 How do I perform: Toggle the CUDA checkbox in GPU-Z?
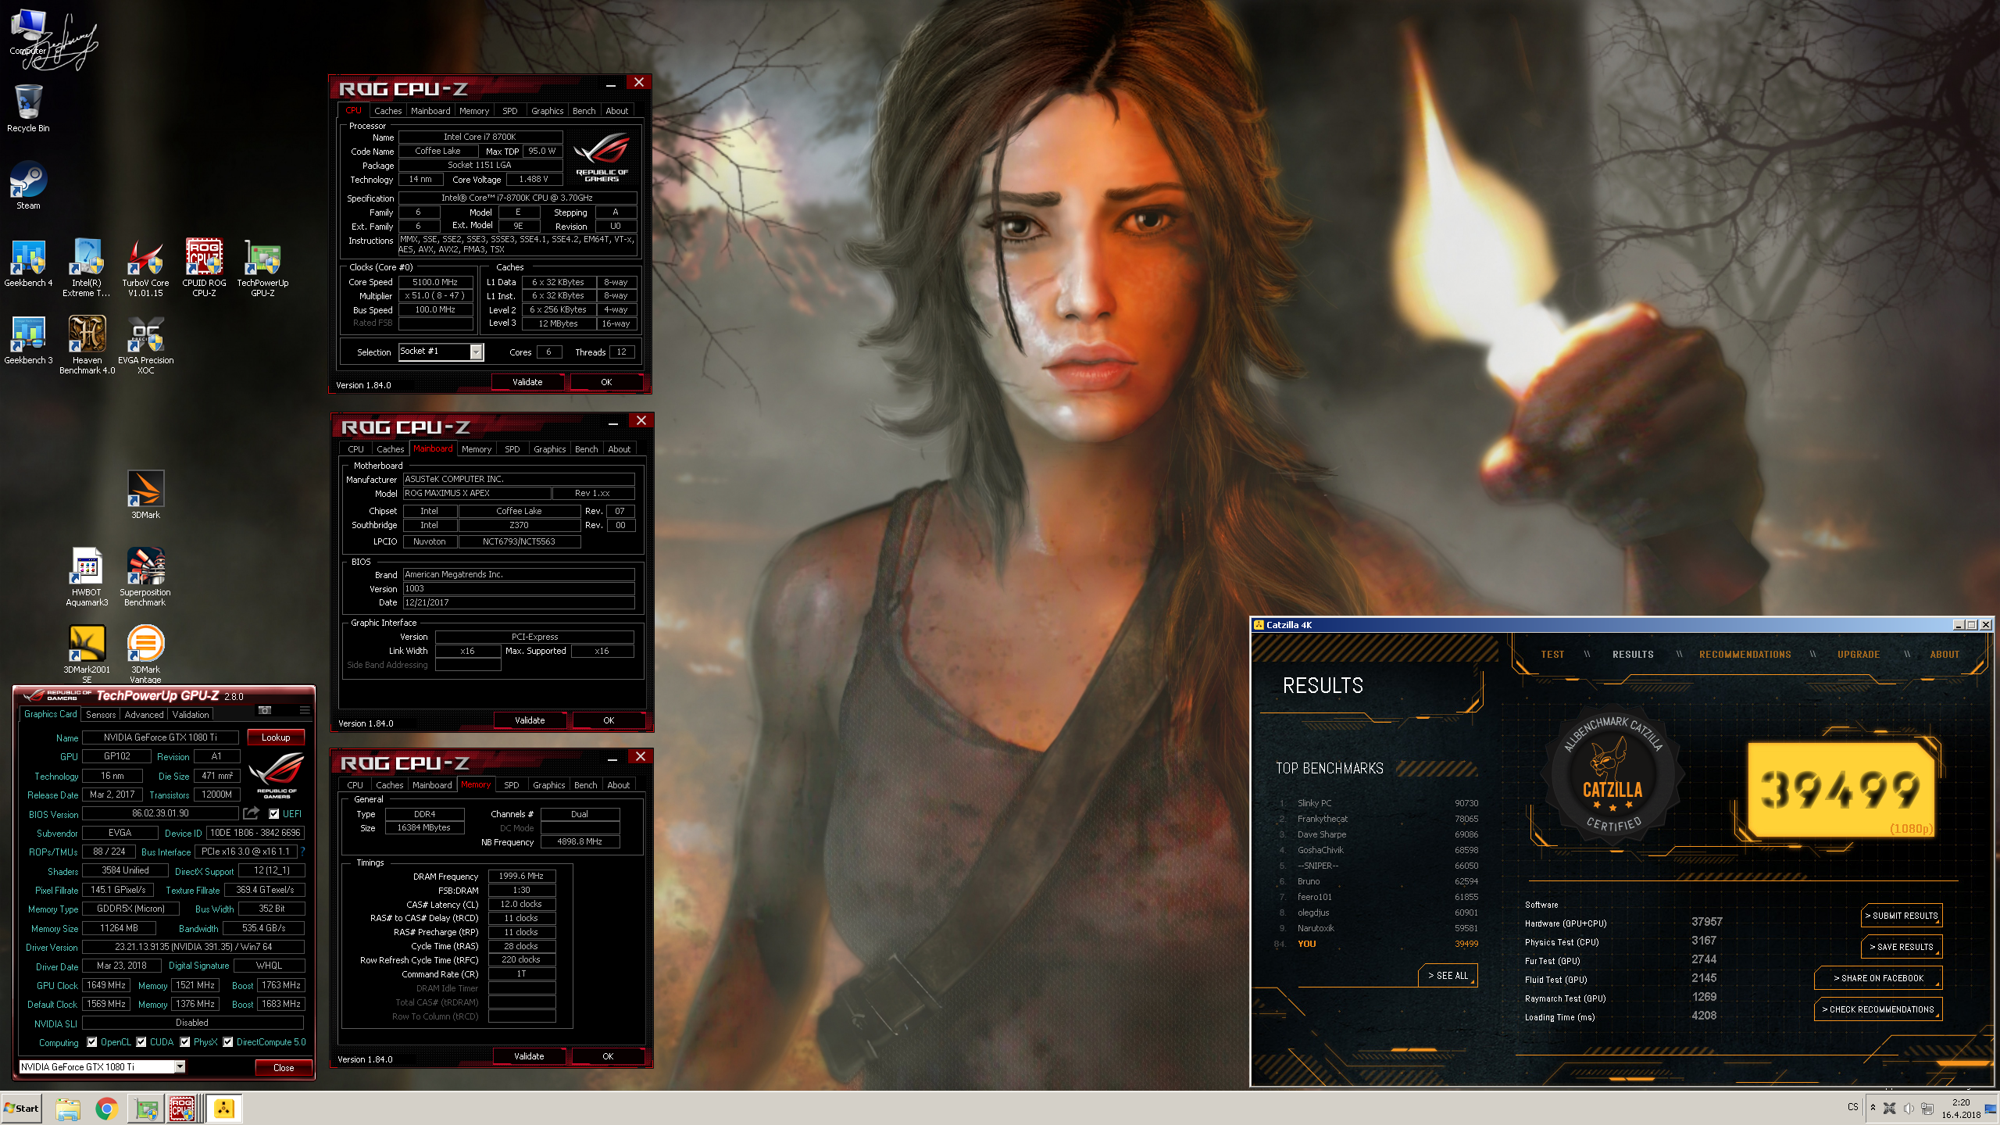[141, 1041]
